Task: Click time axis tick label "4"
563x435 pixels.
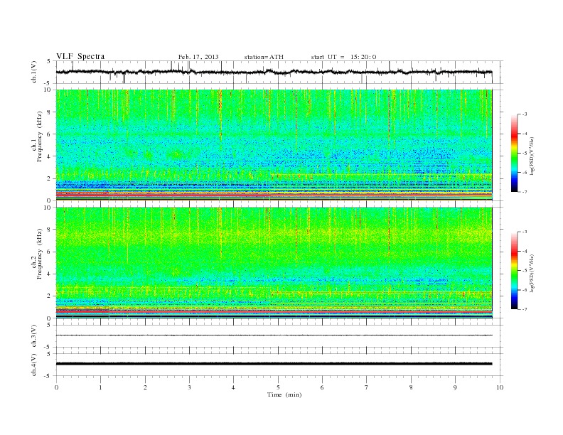Action: pos(234,387)
